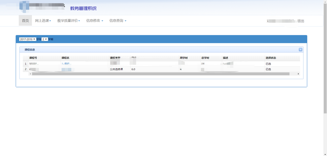Expand the 信息查询 menu
Screen dimensions: 327x156
(x=118, y=21)
